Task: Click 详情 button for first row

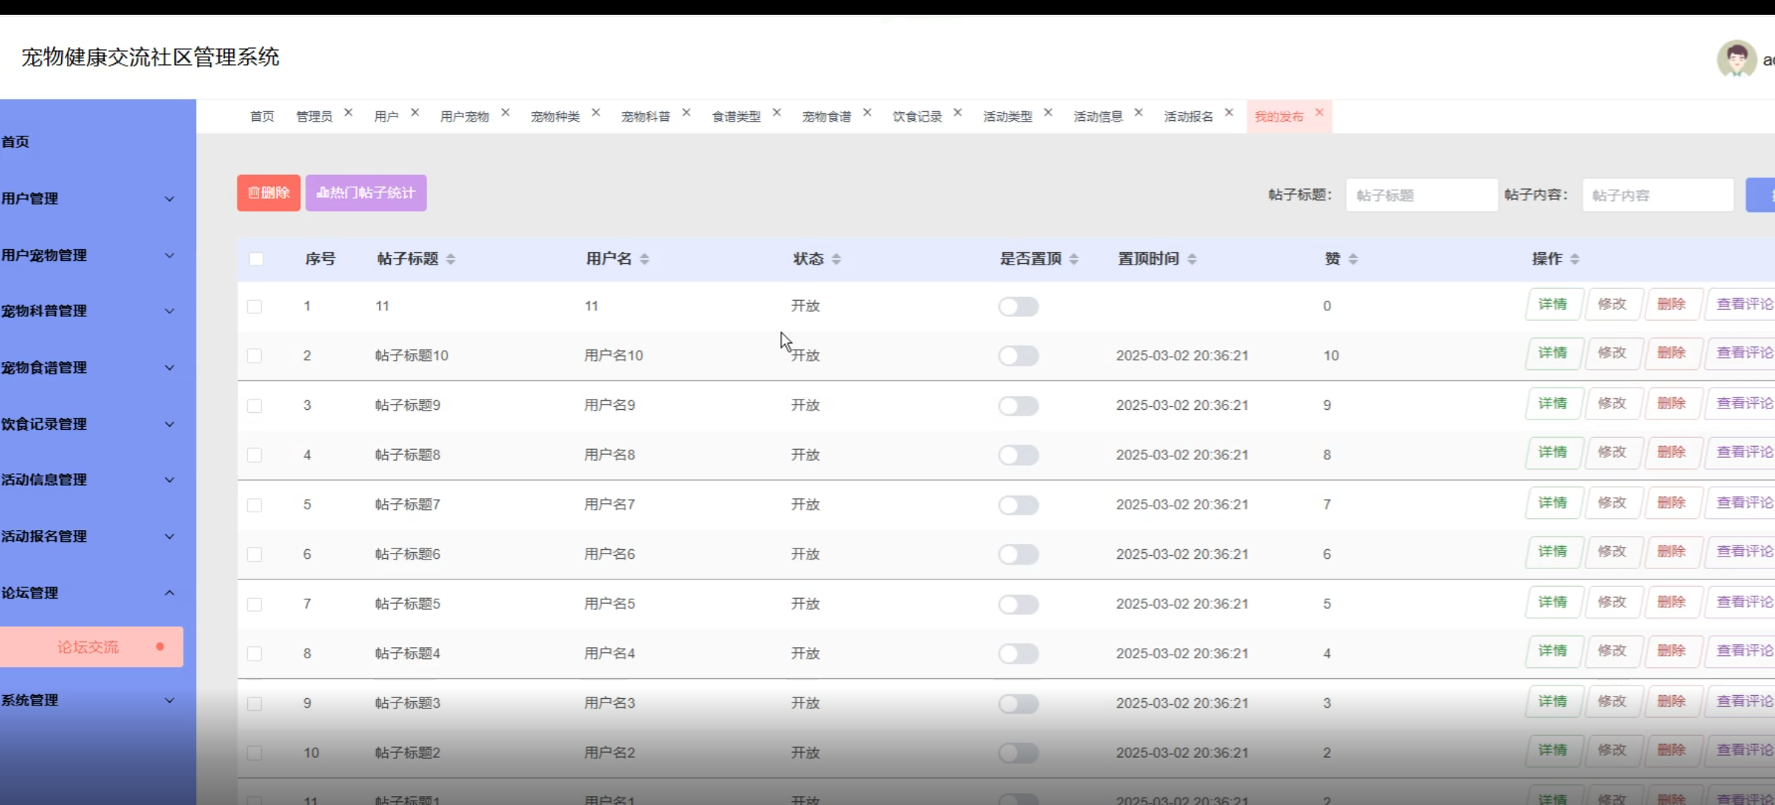Action: click(1552, 304)
